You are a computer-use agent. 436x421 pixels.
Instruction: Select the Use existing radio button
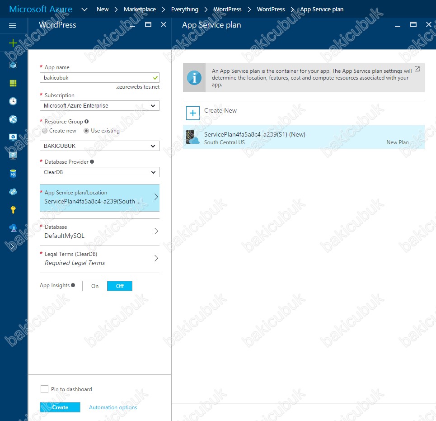86,131
